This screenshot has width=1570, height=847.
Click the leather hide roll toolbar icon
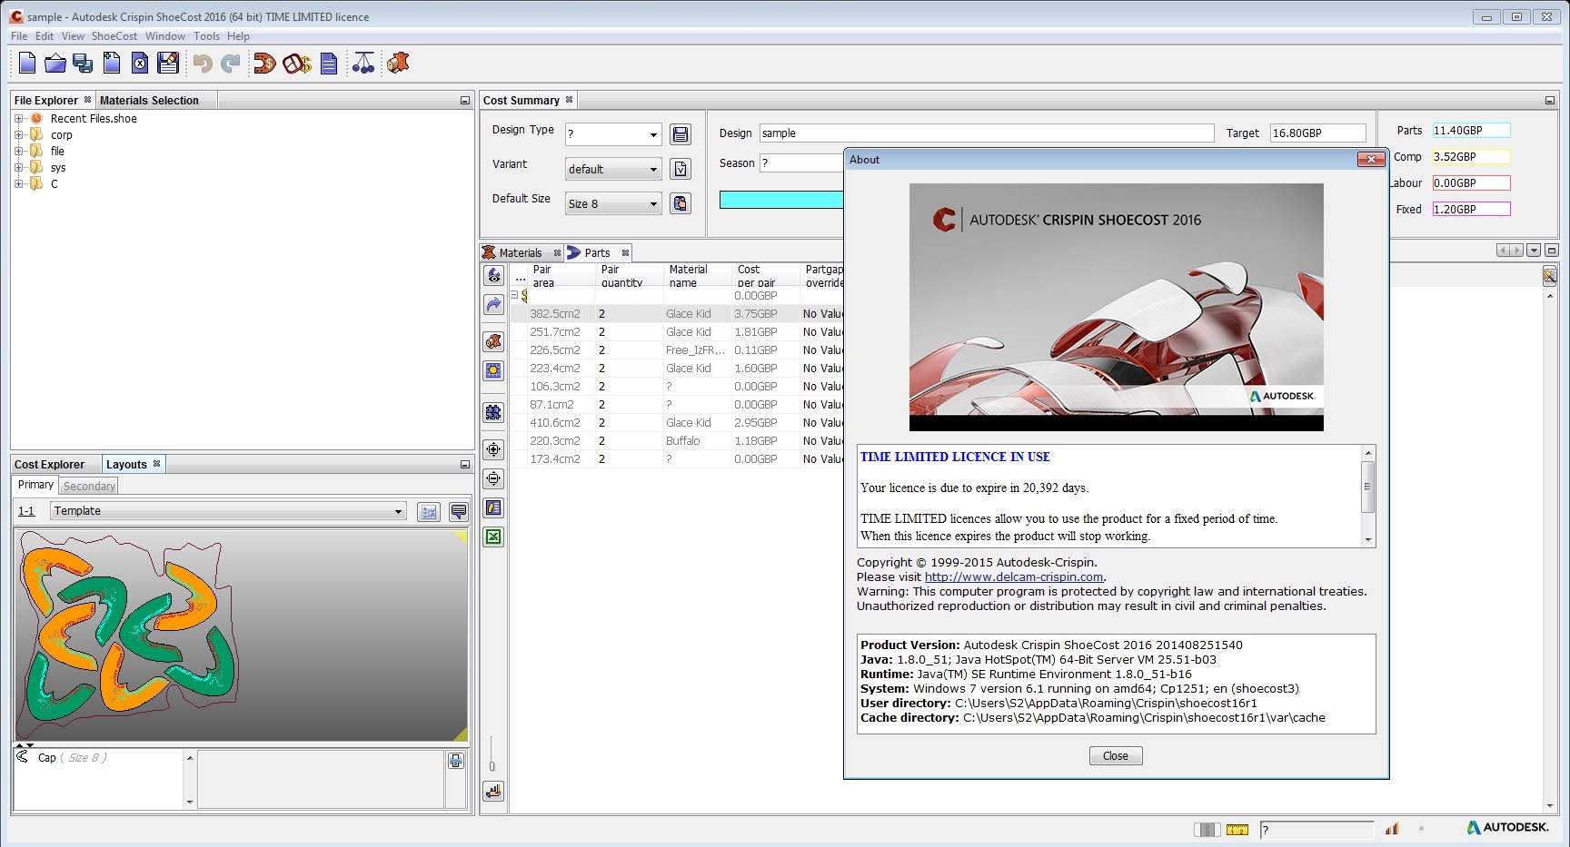pyautogui.click(x=398, y=64)
